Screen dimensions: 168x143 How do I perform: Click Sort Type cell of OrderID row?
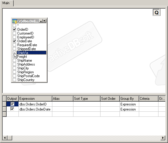[87, 104]
